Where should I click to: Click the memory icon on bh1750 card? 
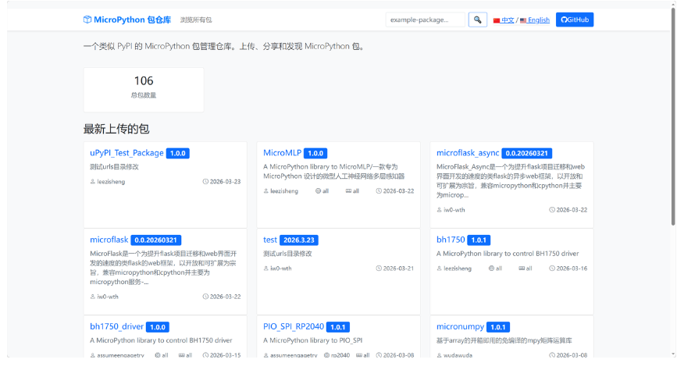point(522,269)
